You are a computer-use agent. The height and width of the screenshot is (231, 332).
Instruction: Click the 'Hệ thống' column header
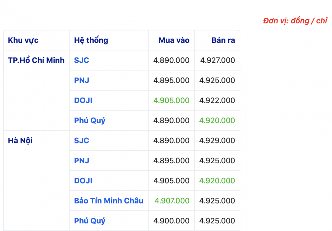click(91, 40)
